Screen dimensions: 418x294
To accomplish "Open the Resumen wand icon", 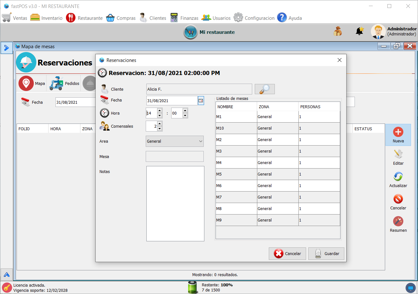I will click(x=398, y=222).
